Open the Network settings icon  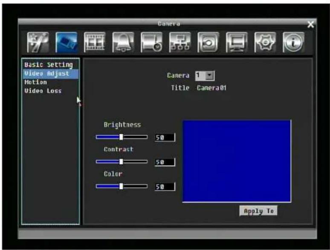(x=180, y=43)
